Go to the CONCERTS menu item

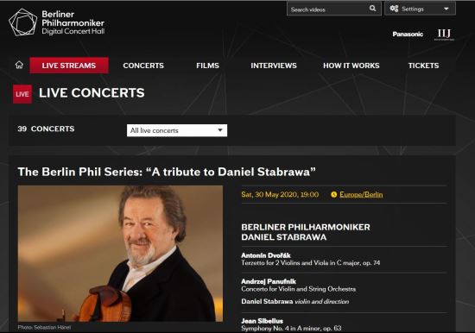point(143,66)
